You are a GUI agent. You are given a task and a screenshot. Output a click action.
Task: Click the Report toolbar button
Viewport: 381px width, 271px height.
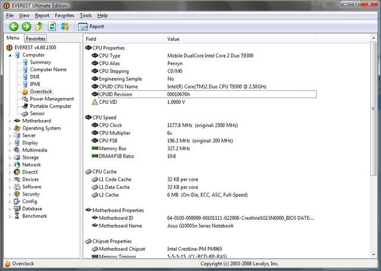click(x=91, y=26)
